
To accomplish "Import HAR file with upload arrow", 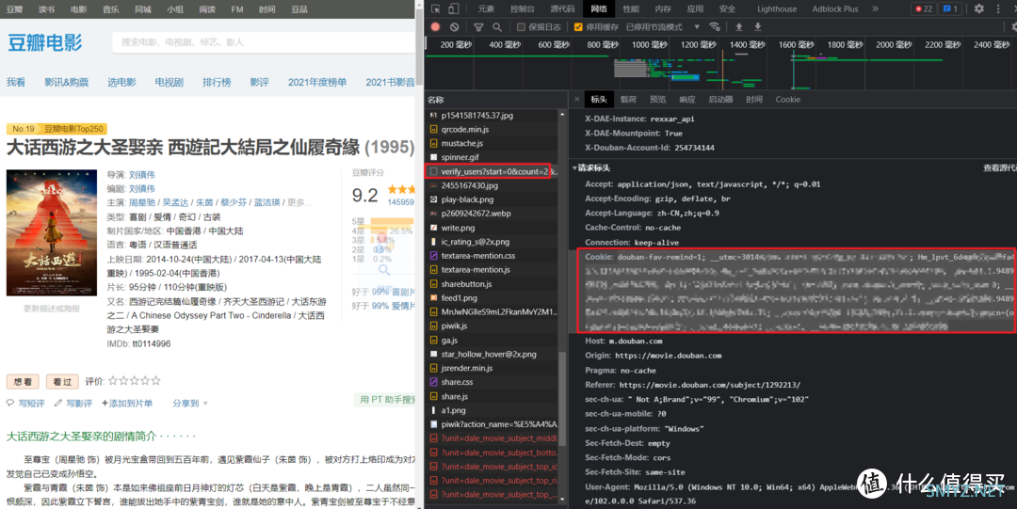I will (x=739, y=27).
